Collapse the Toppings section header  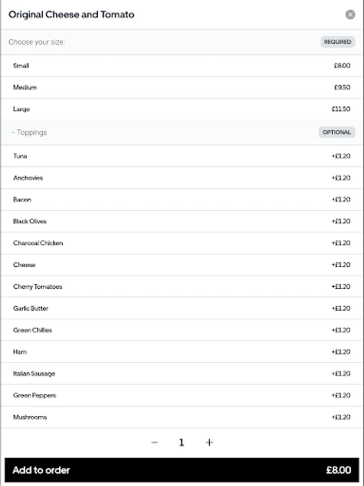click(30, 132)
